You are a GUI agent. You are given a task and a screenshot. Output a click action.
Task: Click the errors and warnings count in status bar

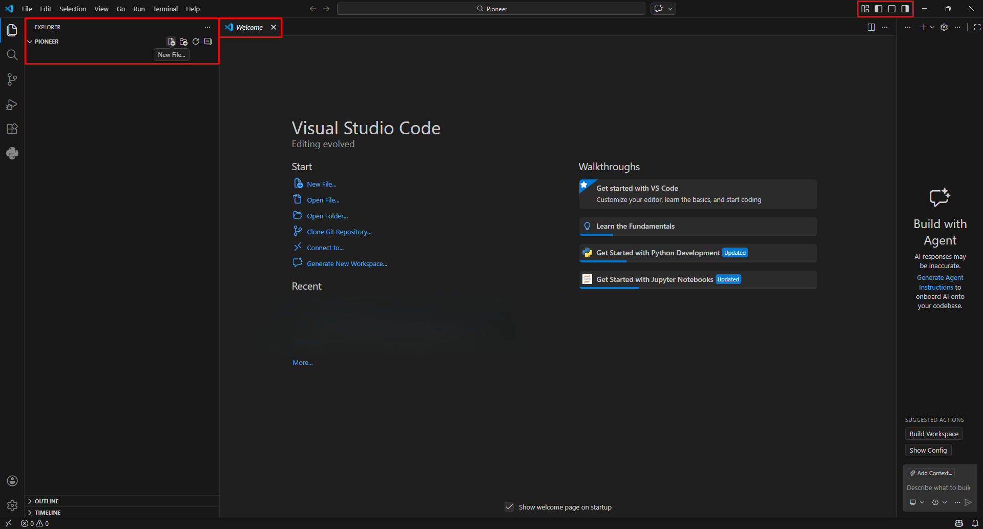point(35,523)
